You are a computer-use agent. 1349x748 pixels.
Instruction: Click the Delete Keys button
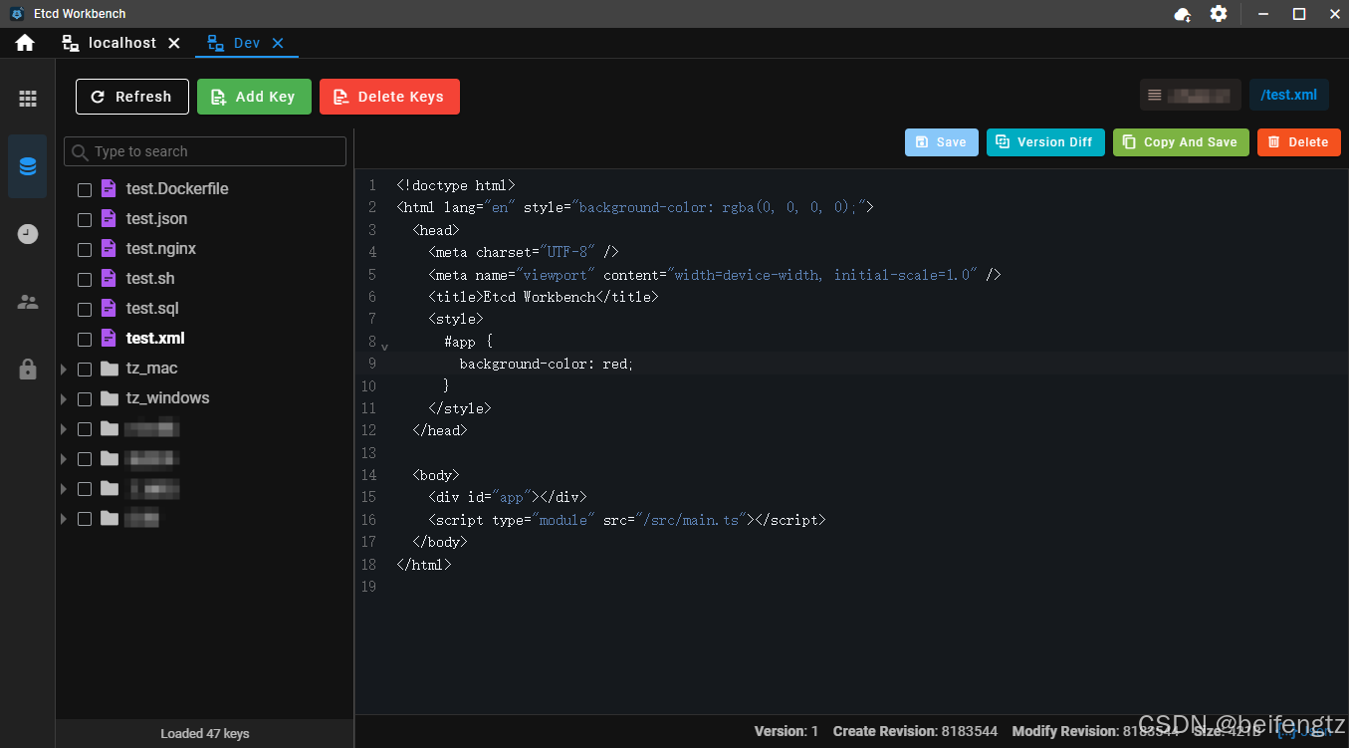389,97
